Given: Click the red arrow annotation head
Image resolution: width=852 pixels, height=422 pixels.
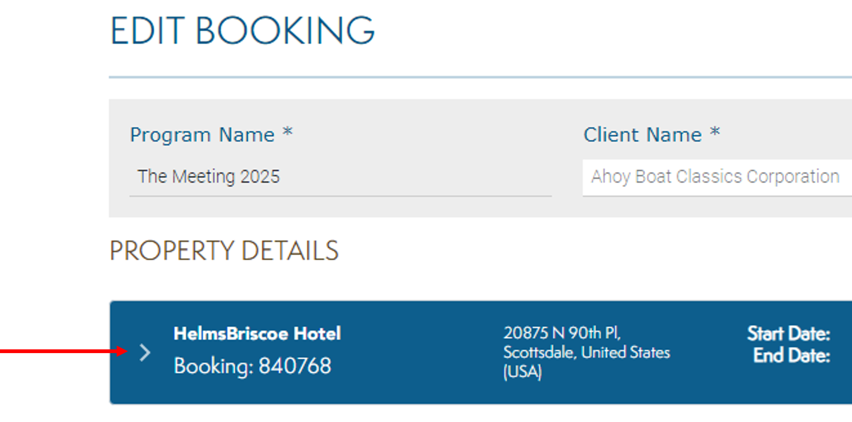Looking at the screenshot, I should [122, 351].
